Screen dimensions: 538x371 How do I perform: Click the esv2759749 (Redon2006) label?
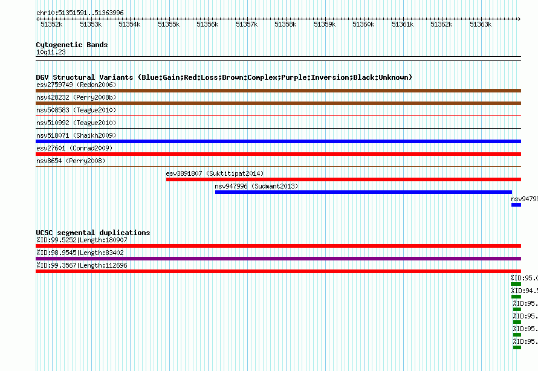pyautogui.click(x=76, y=85)
